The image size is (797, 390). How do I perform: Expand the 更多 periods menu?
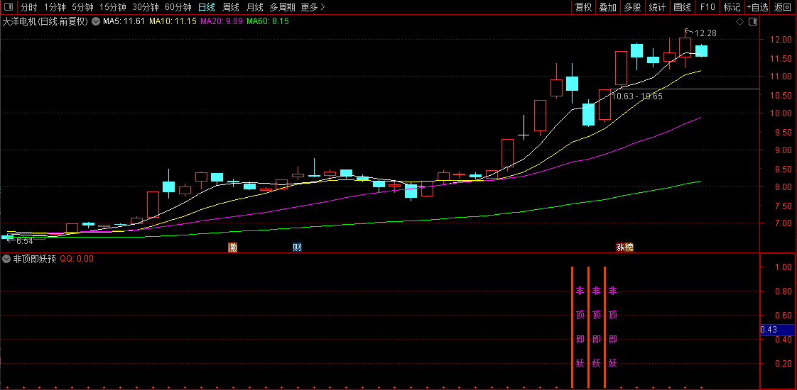313,7
